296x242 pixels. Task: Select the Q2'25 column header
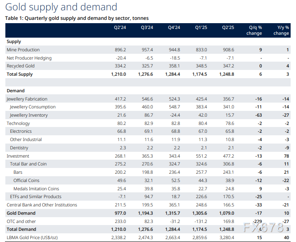click(228, 28)
